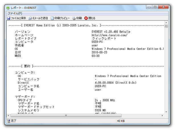Click the vertical scrollbar thumb

[x=166, y=26]
